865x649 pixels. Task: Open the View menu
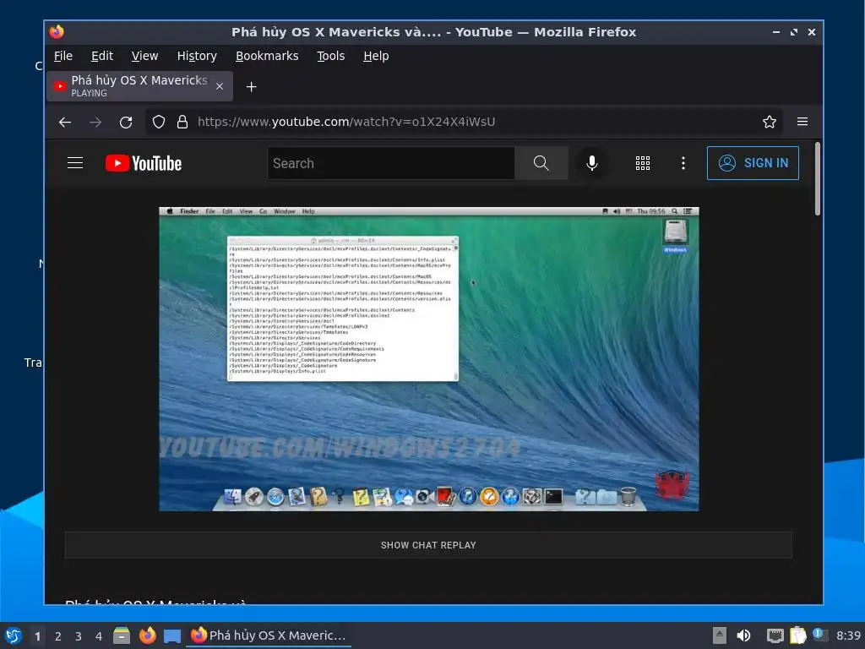[144, 56]
